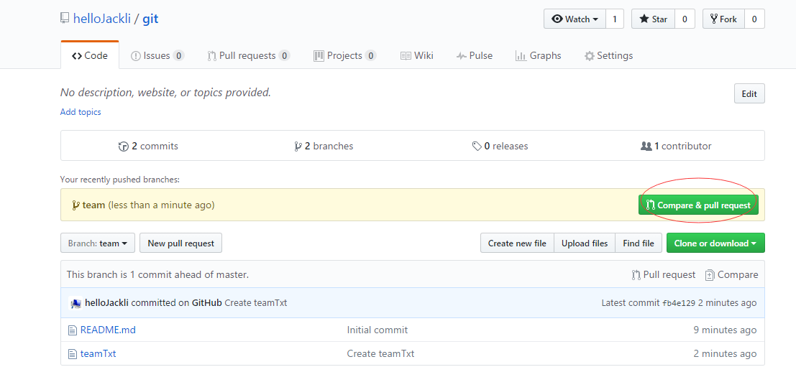Open the Create teamTxt commit message in commit bar
This screenshot has width=796, height=367.
[x=256, y=303]
